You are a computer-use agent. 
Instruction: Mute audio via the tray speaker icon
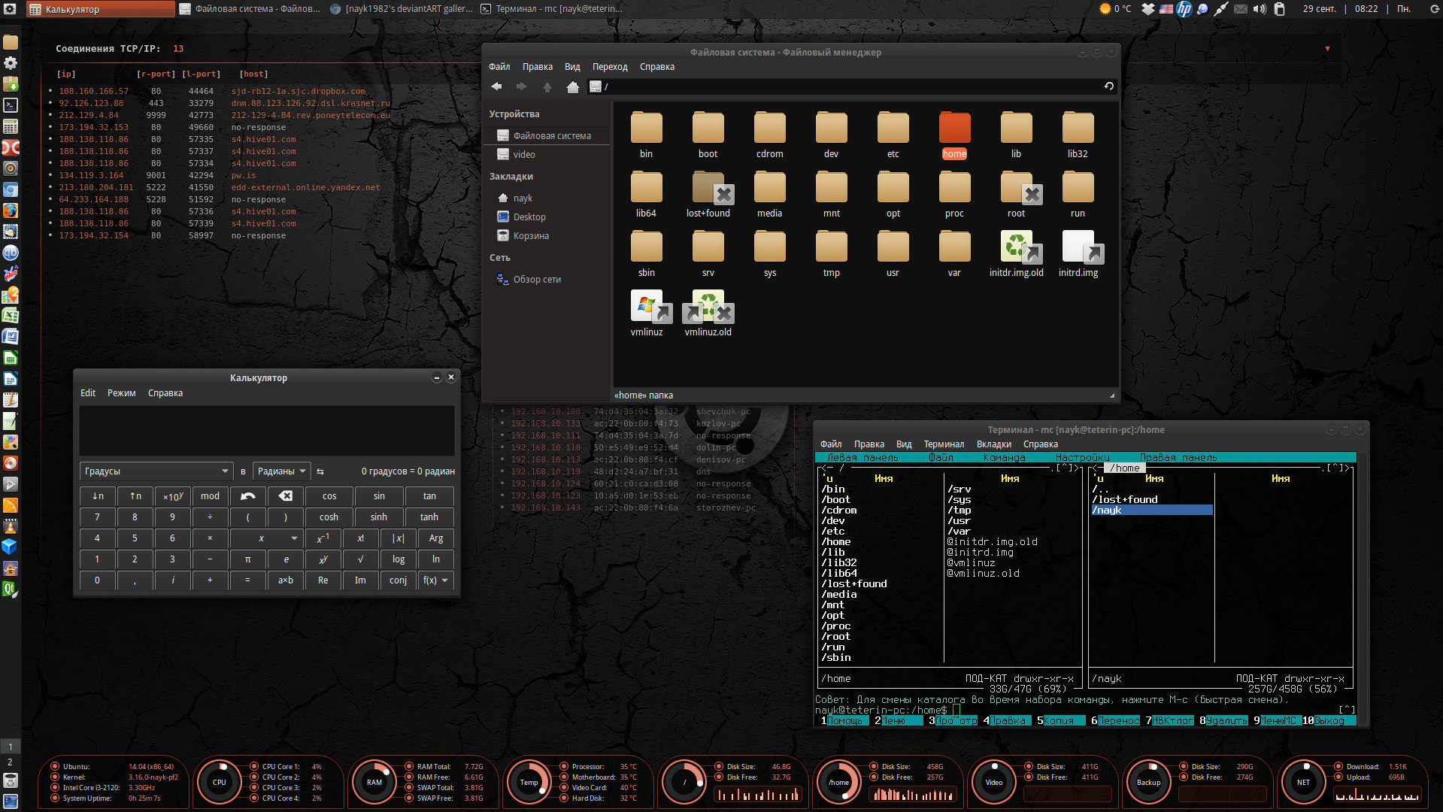[x=1259, y=9]
